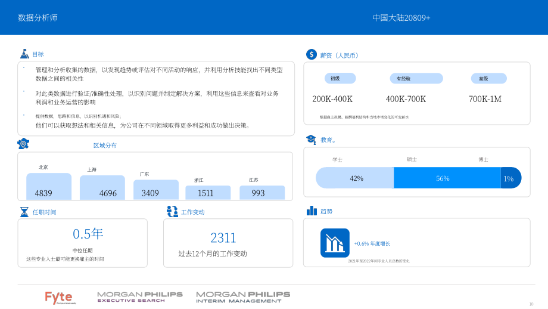Click the 这些专业人士最可能更换雇主的时间 note
Viewport: 548px width, 309px height.
(65, 259)
